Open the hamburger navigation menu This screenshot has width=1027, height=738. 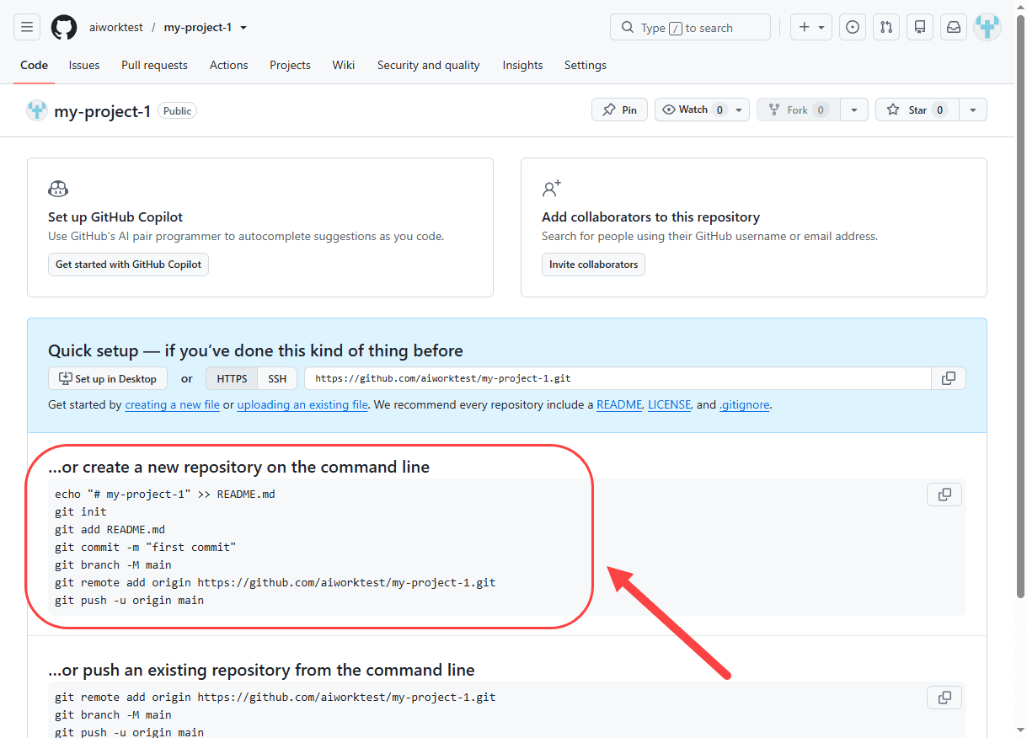(x=27, y=27)
